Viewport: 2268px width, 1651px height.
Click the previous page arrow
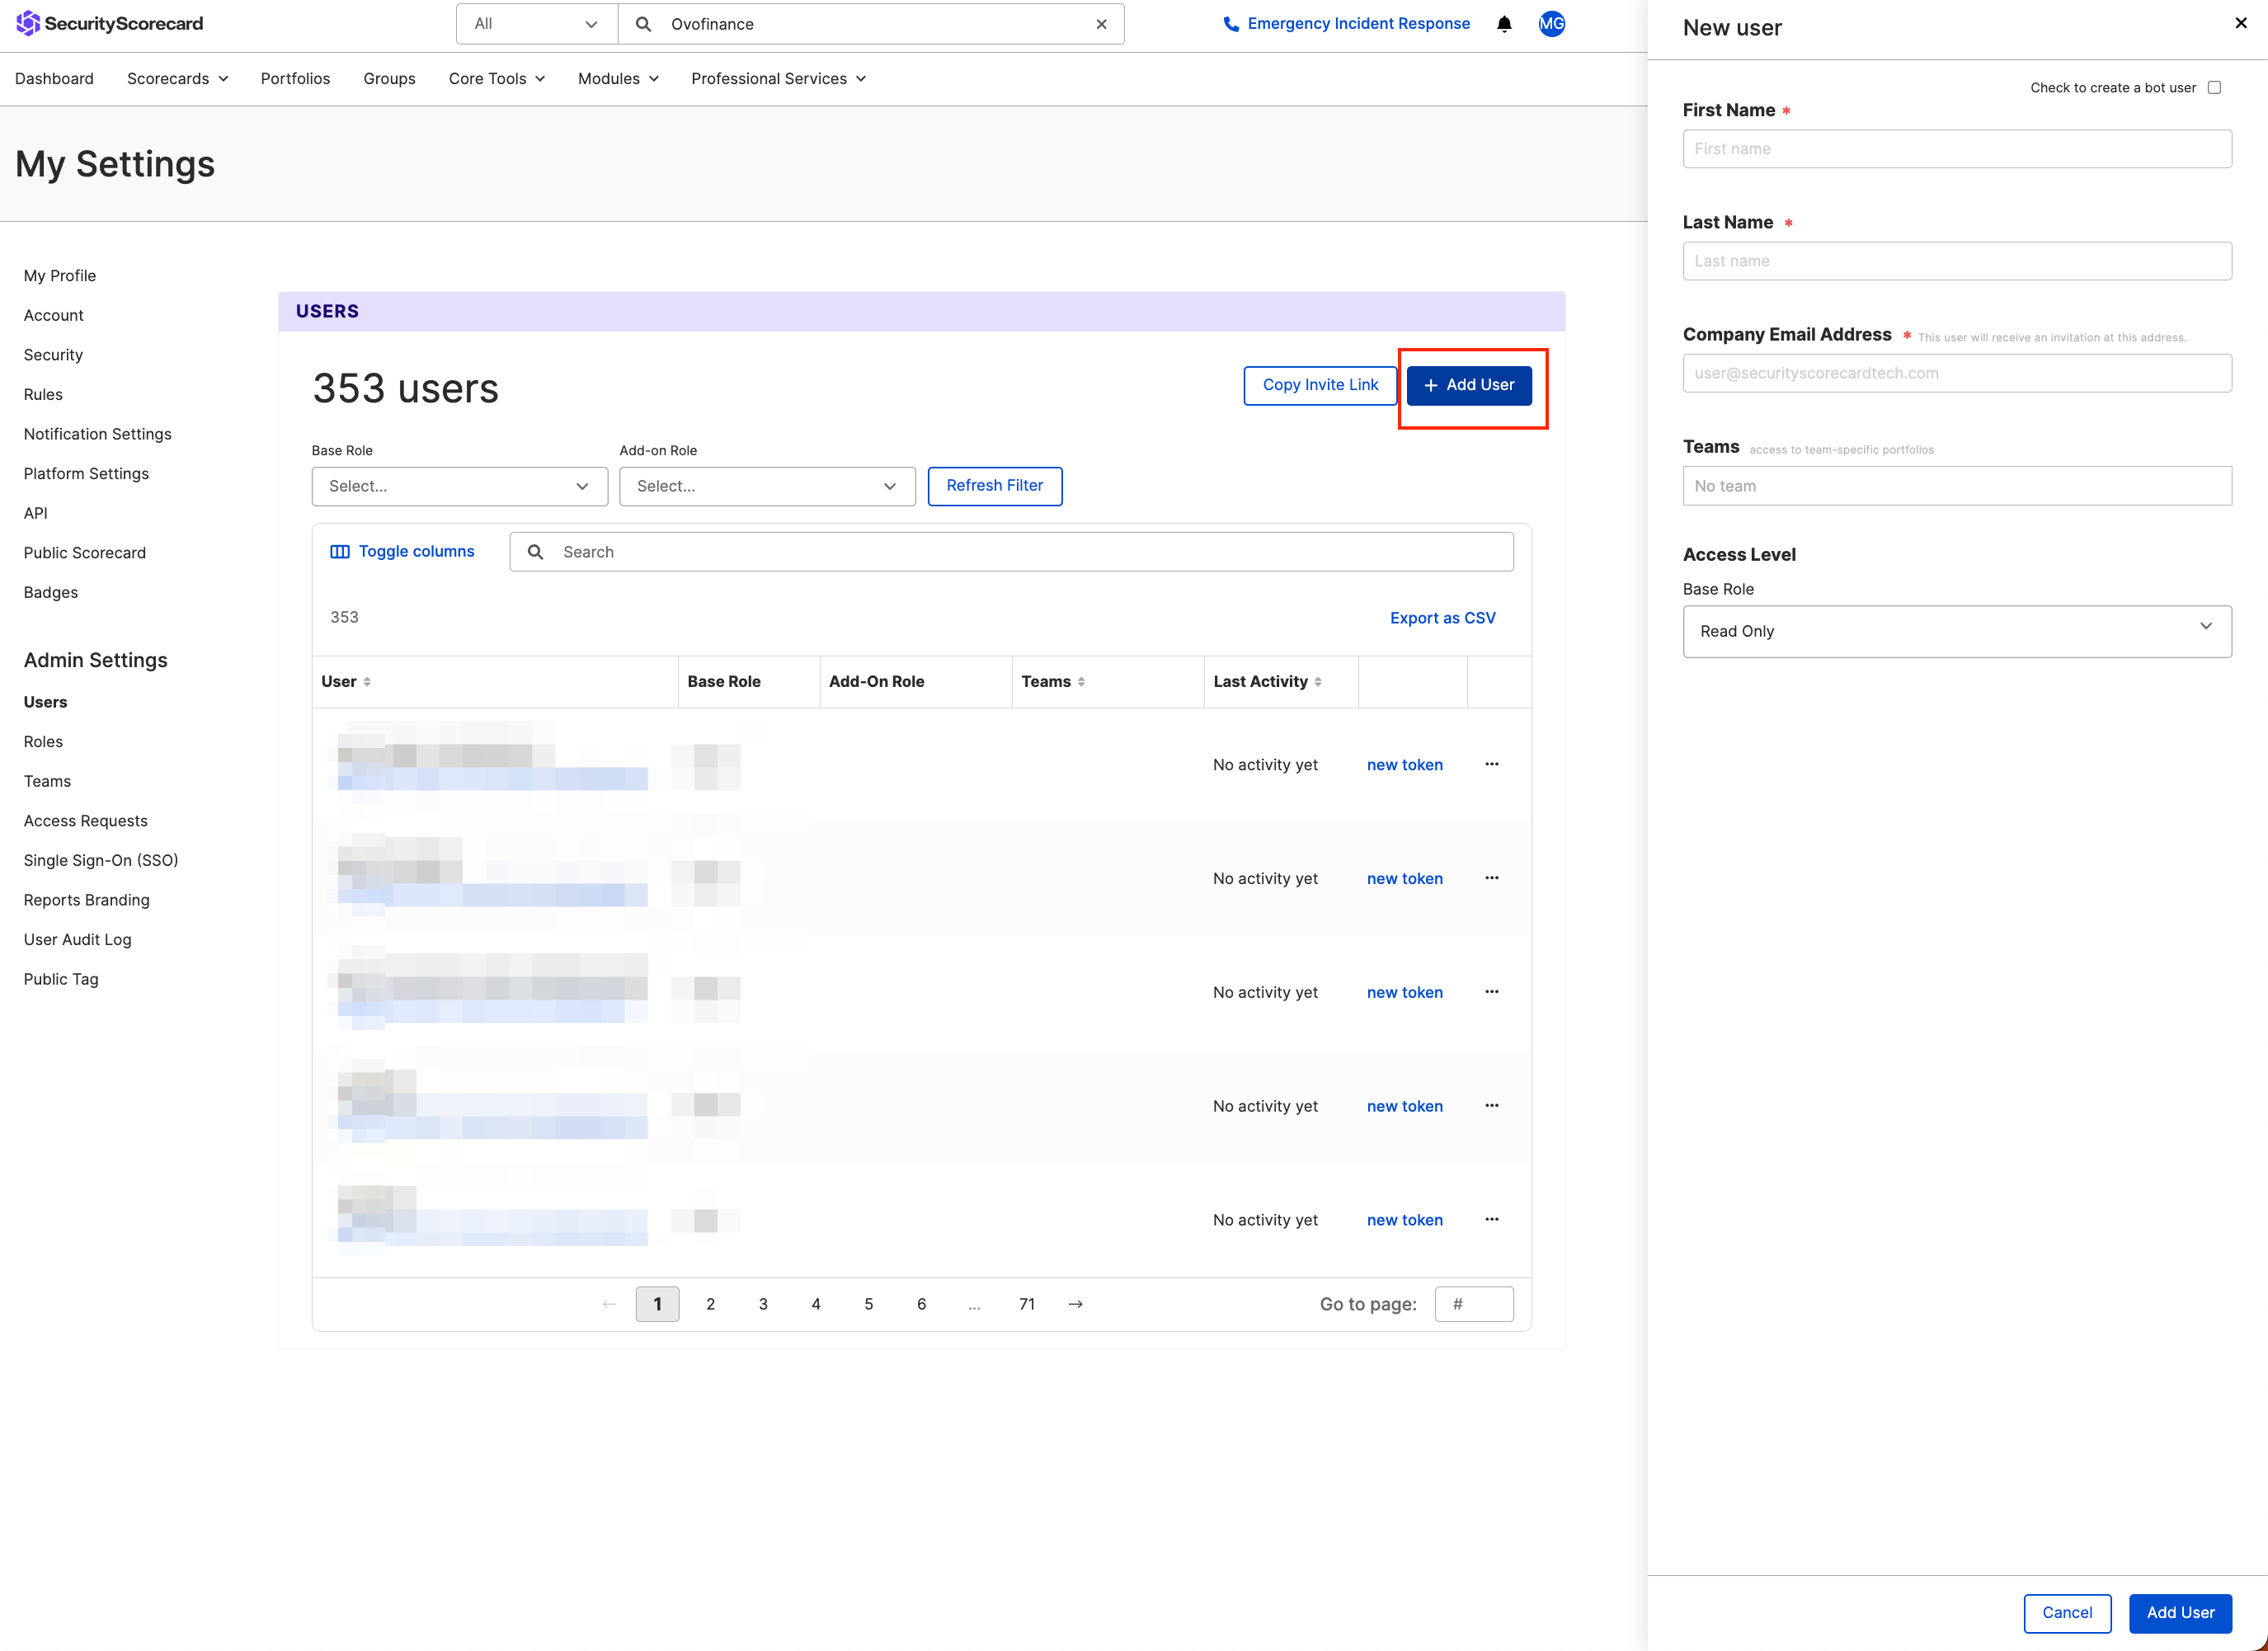(x=609, y=1305)
